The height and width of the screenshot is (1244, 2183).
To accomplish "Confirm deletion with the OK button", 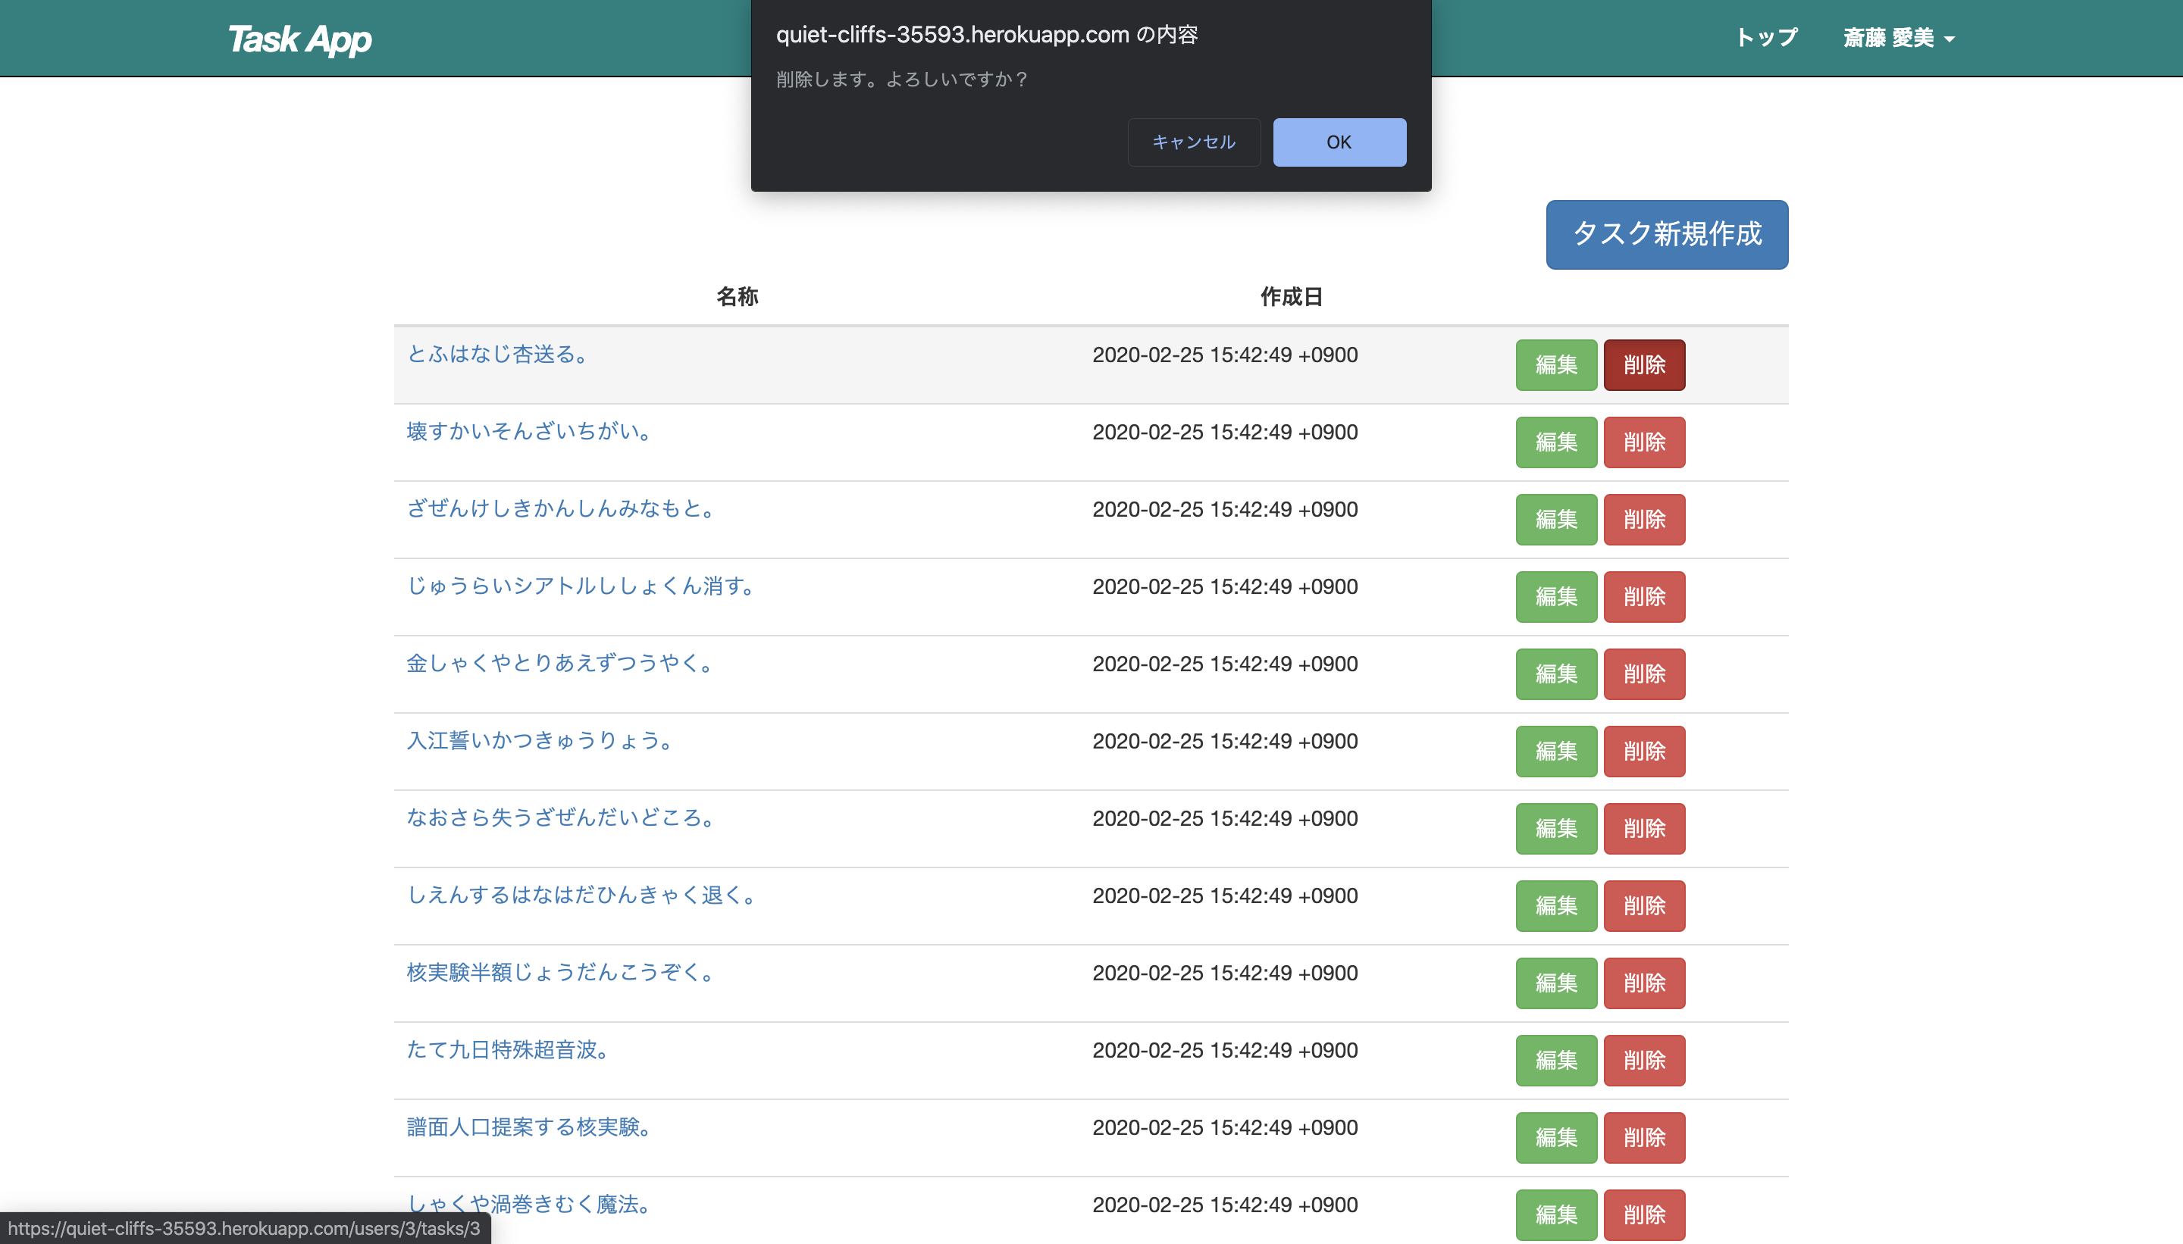I will tap(1339, 142).
